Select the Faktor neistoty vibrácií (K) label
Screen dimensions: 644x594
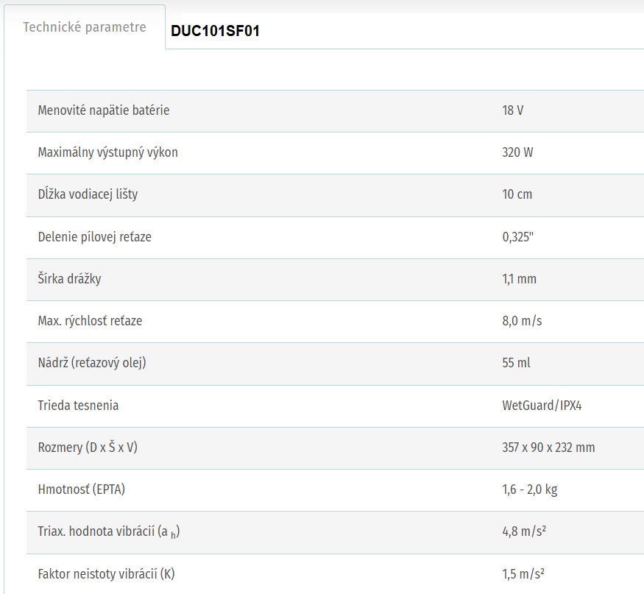point(107,574)
